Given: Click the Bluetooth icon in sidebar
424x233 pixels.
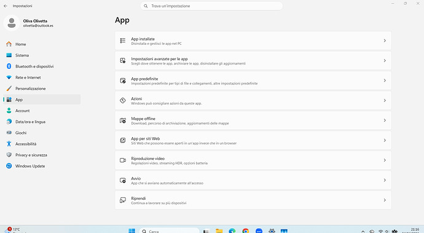Looking at the screenshot, I should point(9,66).
